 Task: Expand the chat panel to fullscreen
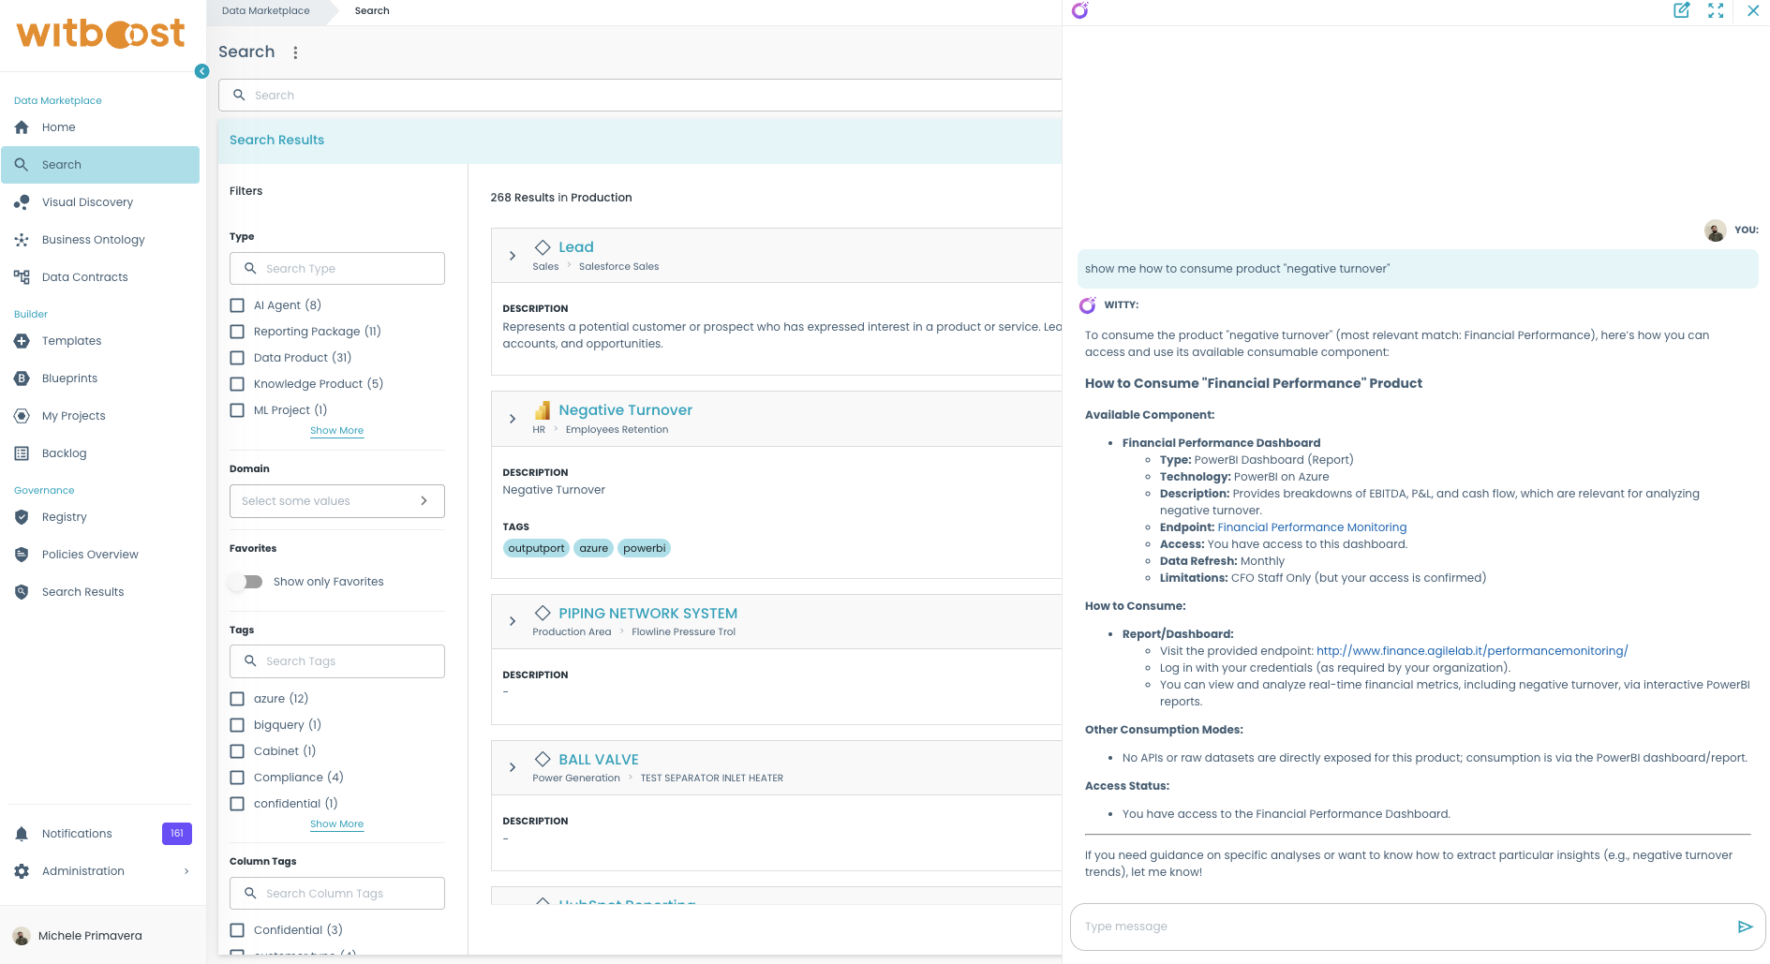tap(1716, 10)
